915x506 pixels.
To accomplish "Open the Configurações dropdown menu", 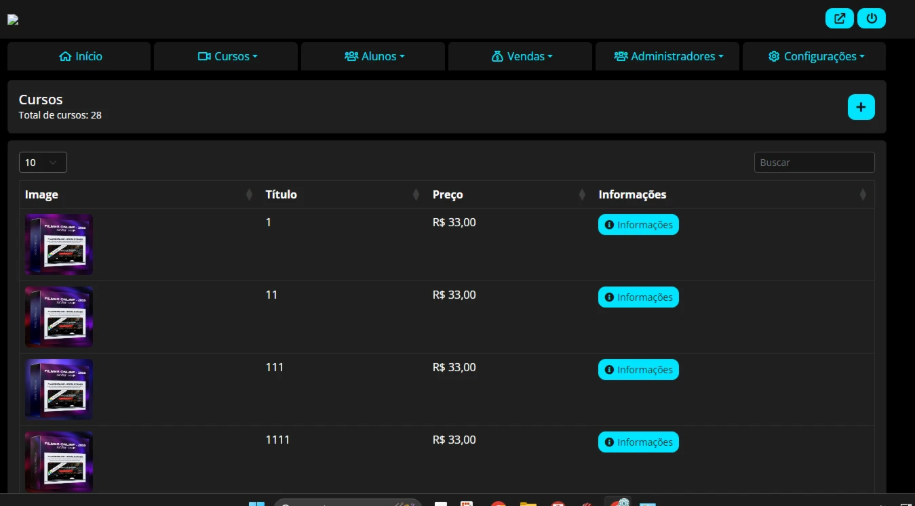I will (815, 56).
